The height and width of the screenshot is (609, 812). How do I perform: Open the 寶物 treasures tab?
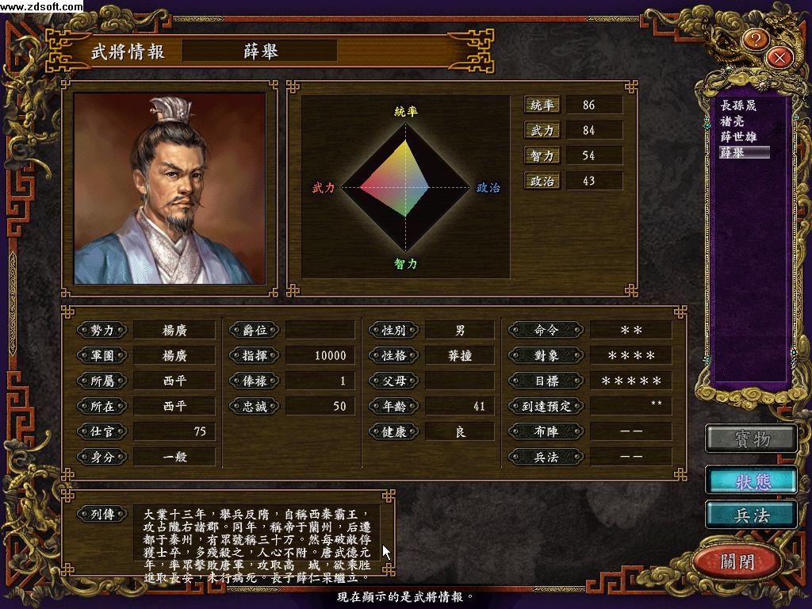(x=752, y=439)
